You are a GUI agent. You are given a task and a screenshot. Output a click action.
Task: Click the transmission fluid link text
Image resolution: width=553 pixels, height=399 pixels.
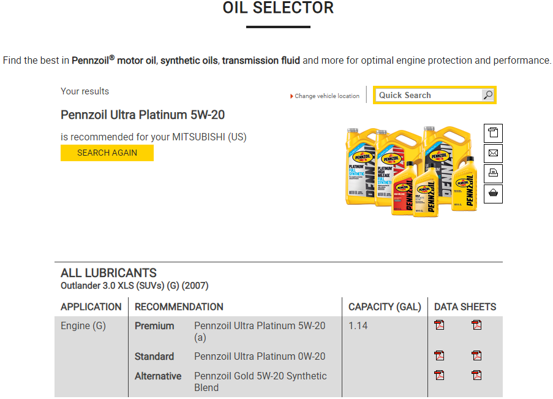click(261, 61)
